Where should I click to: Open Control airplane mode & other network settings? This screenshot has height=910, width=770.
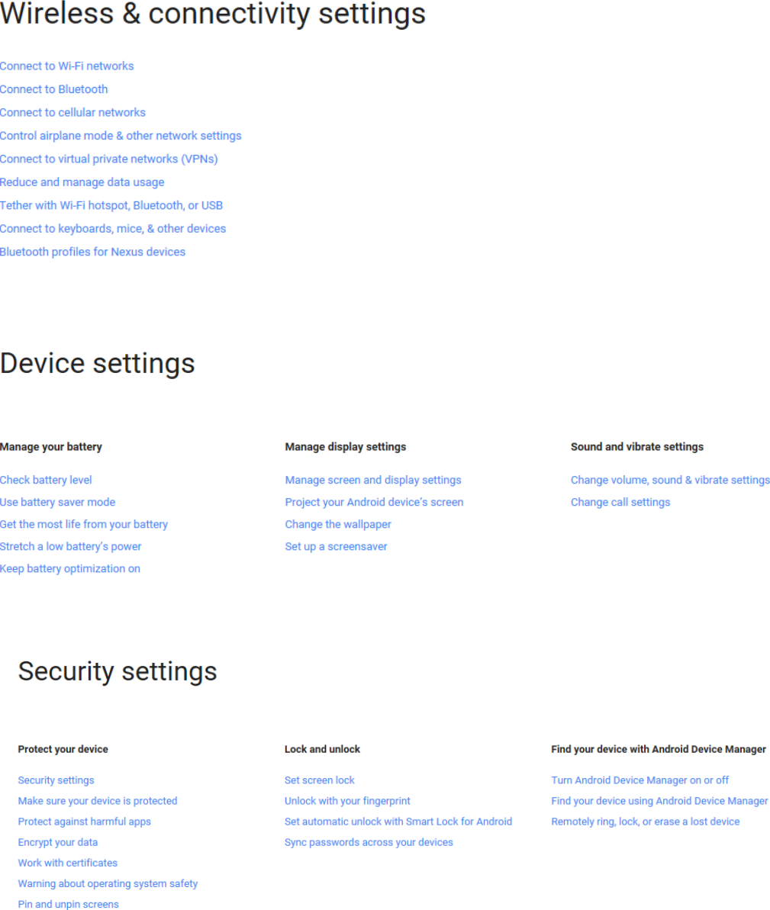click(121, 136)
